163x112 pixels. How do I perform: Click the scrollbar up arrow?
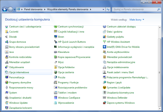(160, 27)
